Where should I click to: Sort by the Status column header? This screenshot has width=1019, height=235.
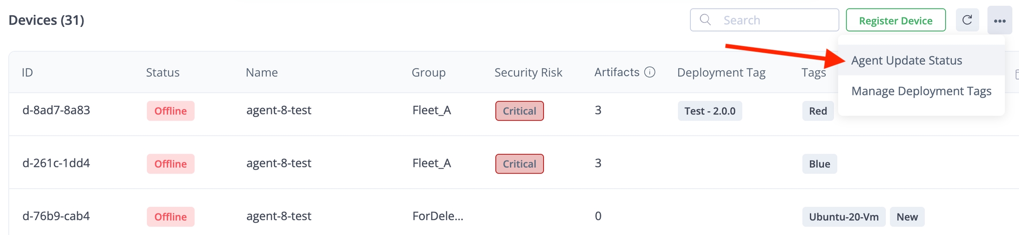pos(163,72)
